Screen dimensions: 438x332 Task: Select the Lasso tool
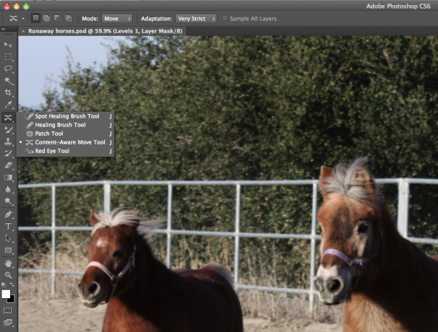[9, 69]
